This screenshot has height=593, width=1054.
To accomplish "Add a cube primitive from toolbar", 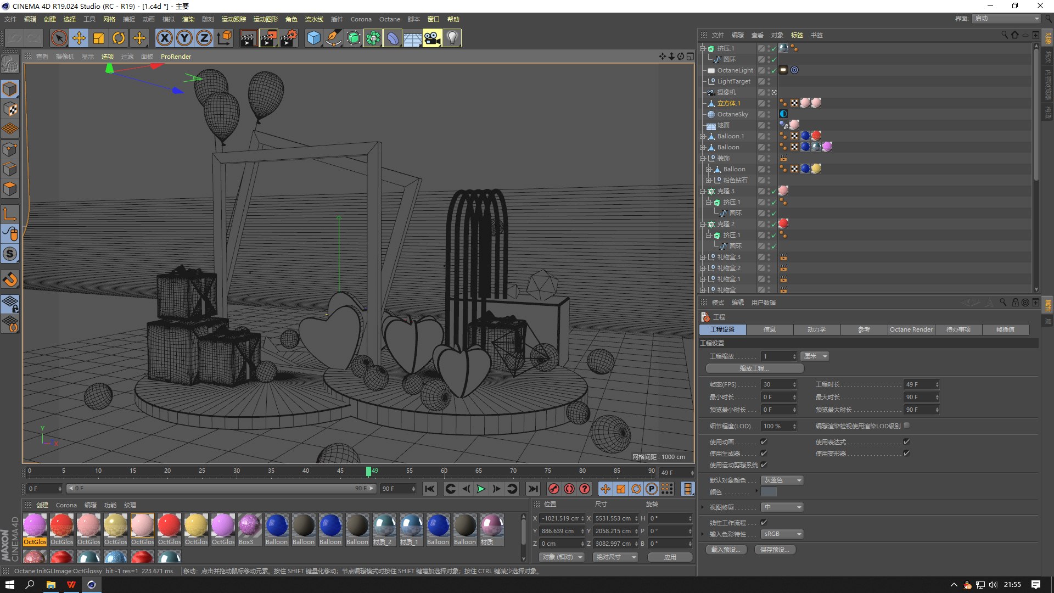I will click(x=313, y=38).
